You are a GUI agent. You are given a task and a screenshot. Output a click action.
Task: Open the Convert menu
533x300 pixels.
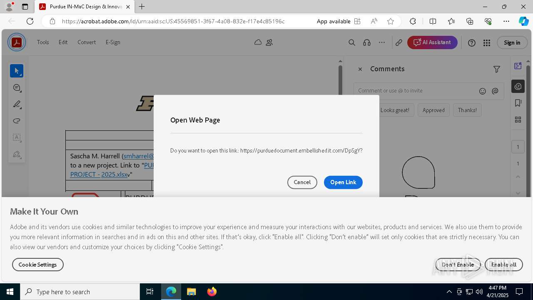click(87, 42)
